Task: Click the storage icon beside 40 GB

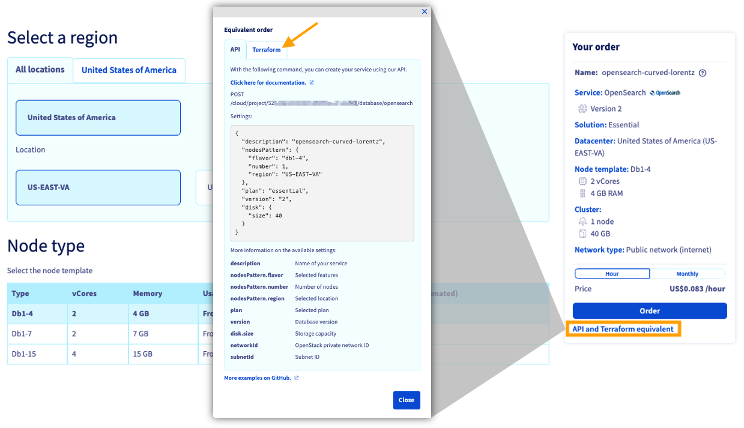Action: 581,234
